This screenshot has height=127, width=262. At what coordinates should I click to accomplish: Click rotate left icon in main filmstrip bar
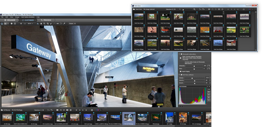pyautogui.click(x=61, y=110)
